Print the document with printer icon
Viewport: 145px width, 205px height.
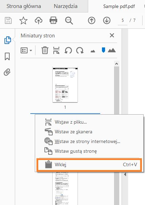coord(53,20)
